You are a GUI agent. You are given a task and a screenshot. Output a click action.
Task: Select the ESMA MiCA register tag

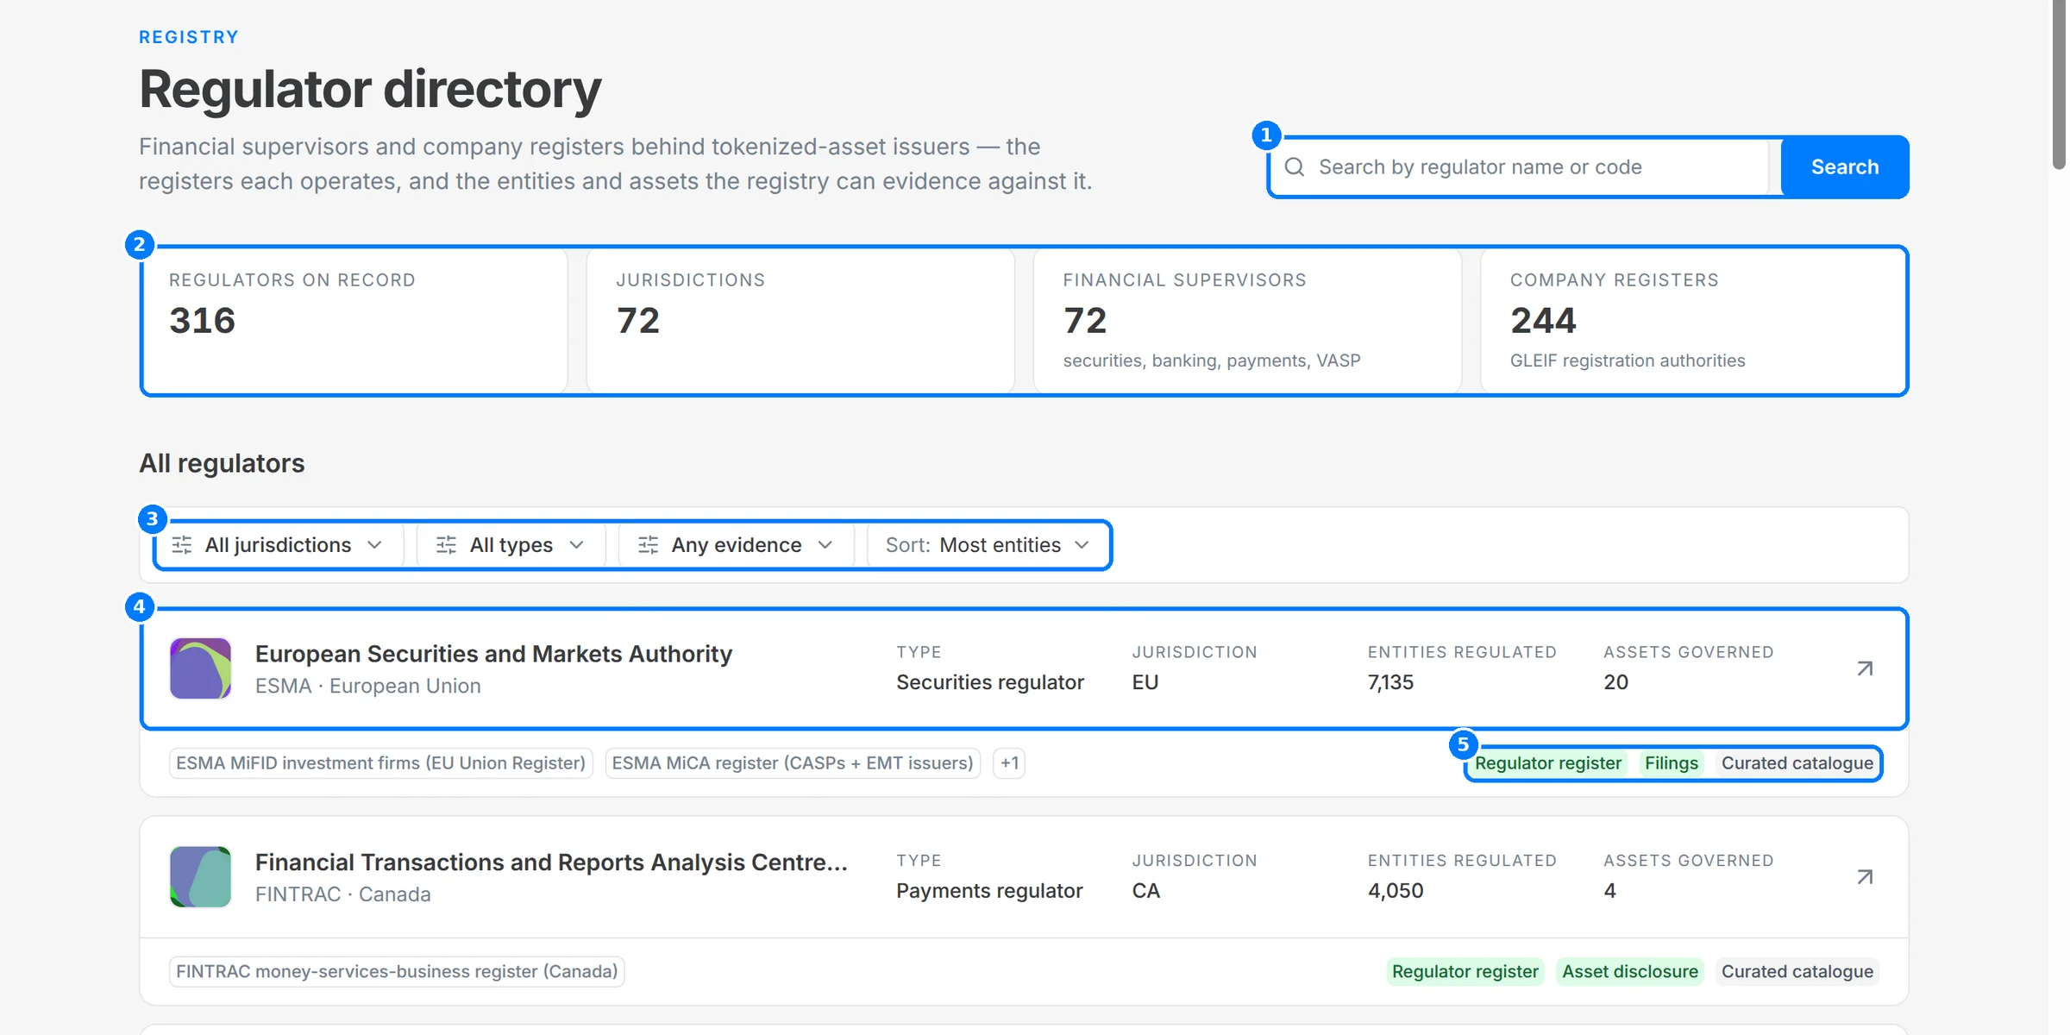[793, 763]
